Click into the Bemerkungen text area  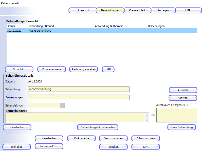(75, 118)
